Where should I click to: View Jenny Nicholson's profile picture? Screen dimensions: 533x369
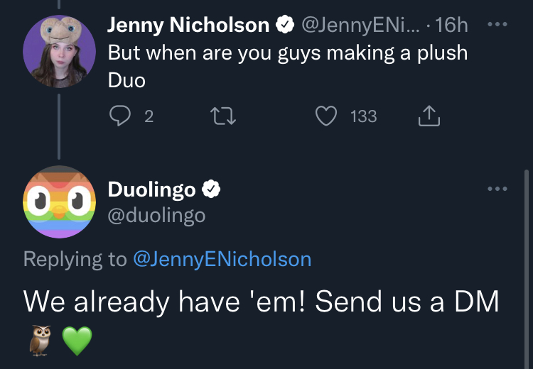(59, 51)
